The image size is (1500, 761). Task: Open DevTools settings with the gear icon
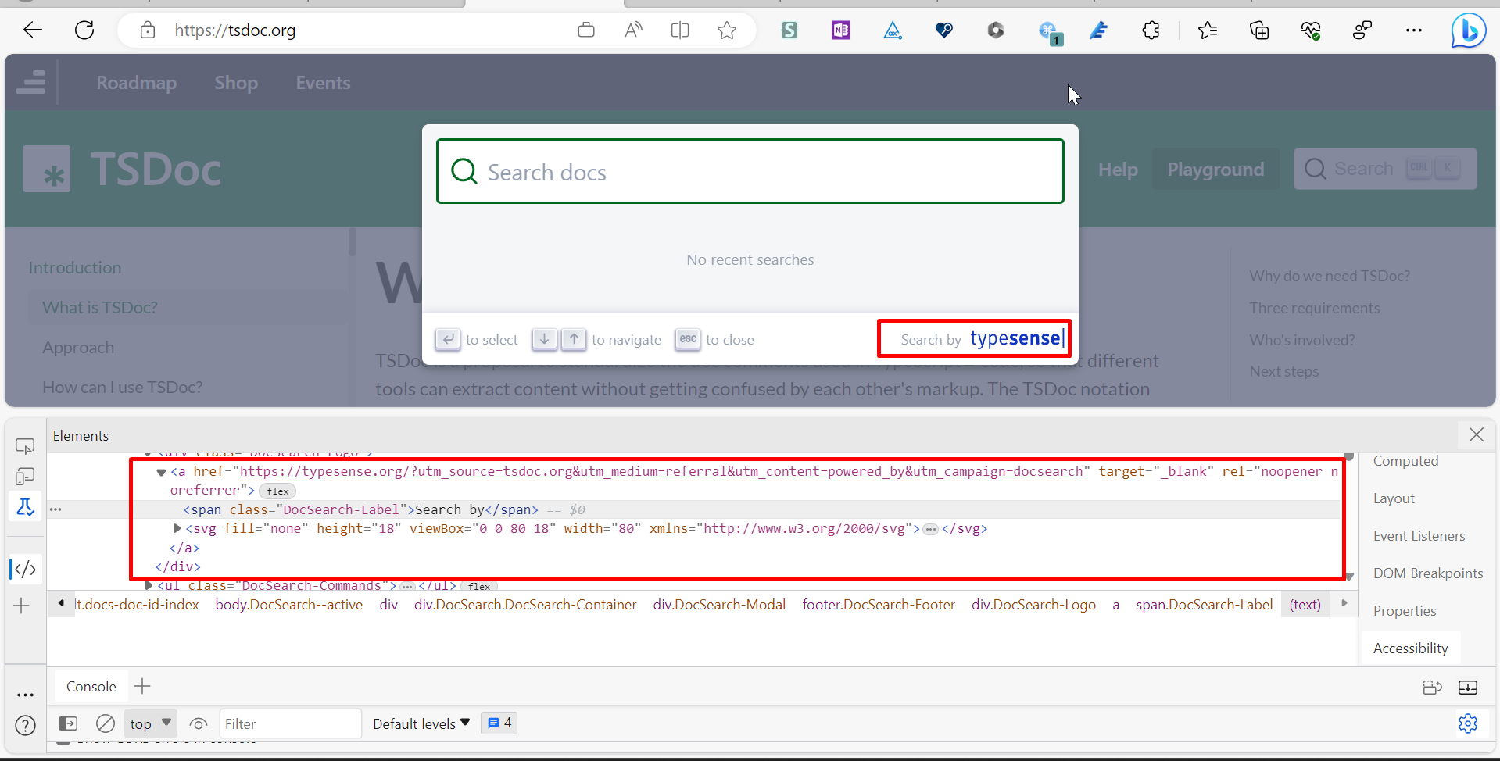coord(1468,723)
